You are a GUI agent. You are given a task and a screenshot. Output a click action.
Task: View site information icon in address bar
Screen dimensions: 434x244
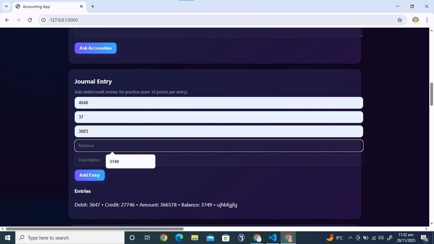[x=44, y=20]
